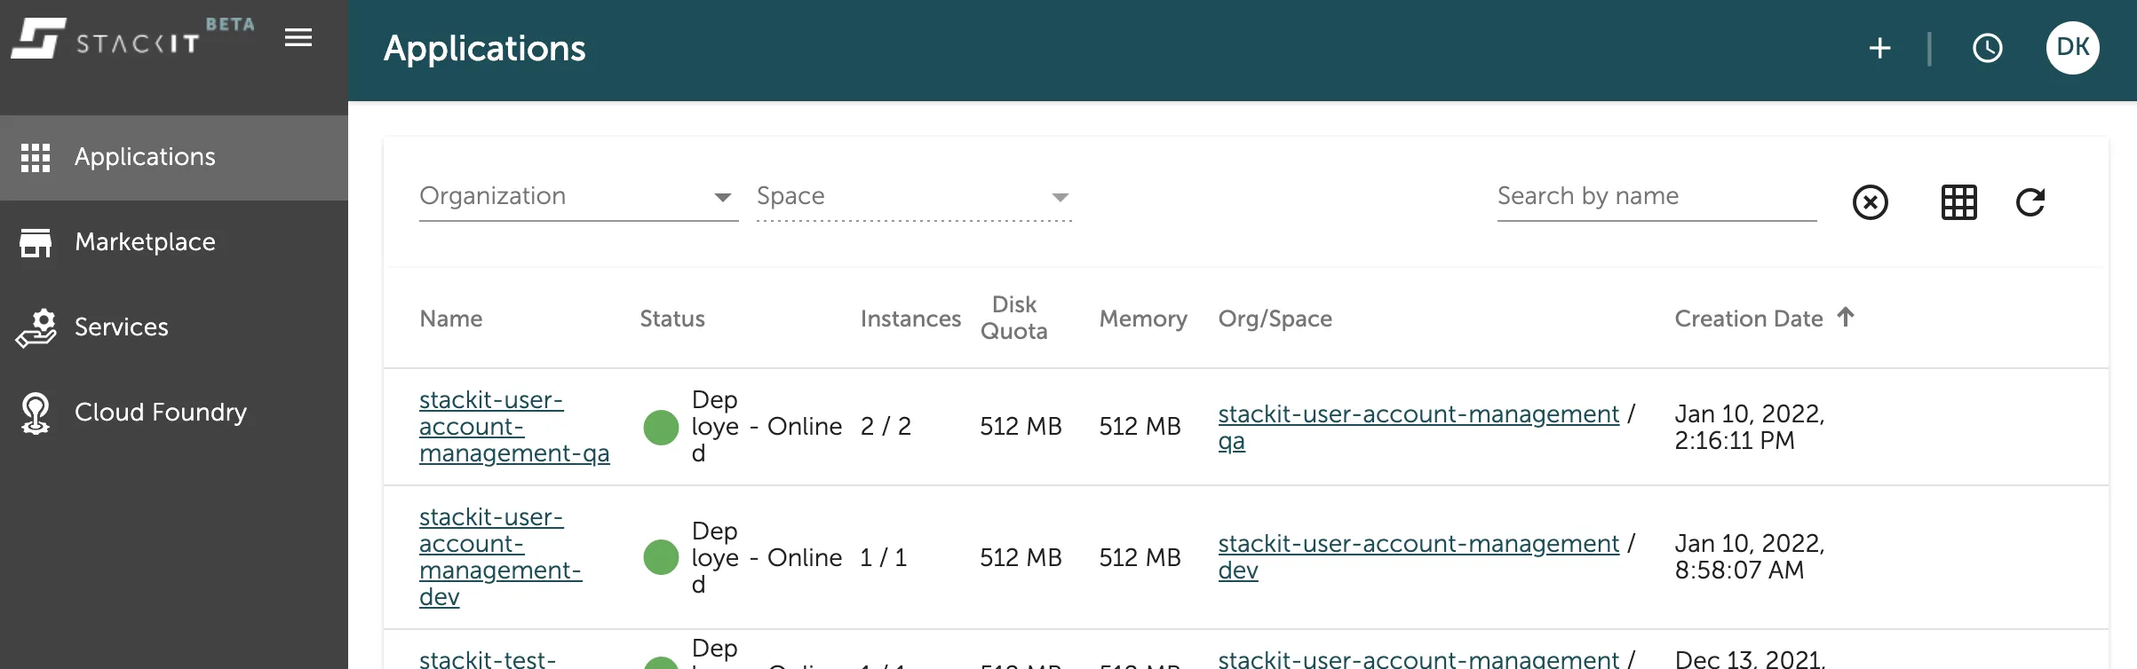Click the Applications page title

click(x=485, y=49)
